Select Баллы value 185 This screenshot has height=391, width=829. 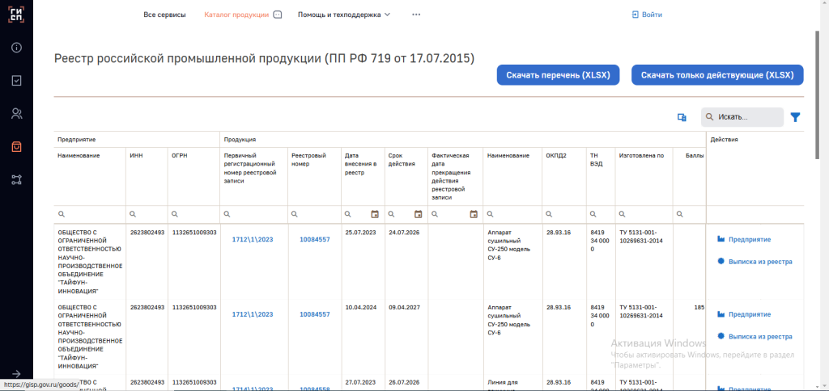point(699,307)
